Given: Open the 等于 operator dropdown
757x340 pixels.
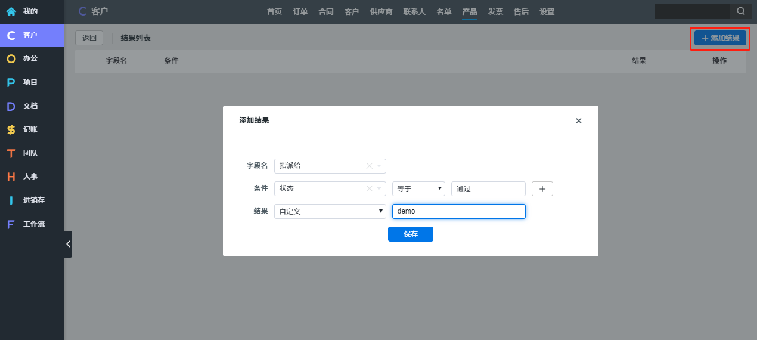Looking at the screenshot, I should tap(418, 188).
